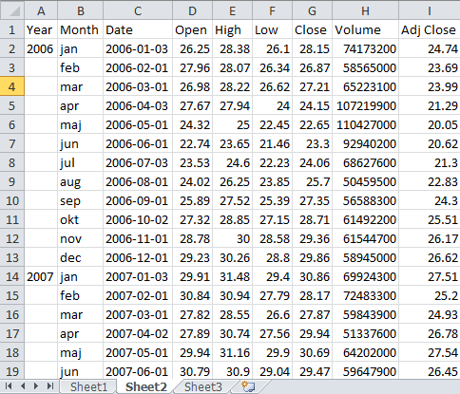Go to the first sheet tab arrow
This screenshot has width=460, height=394.
[x=9, y=386]
